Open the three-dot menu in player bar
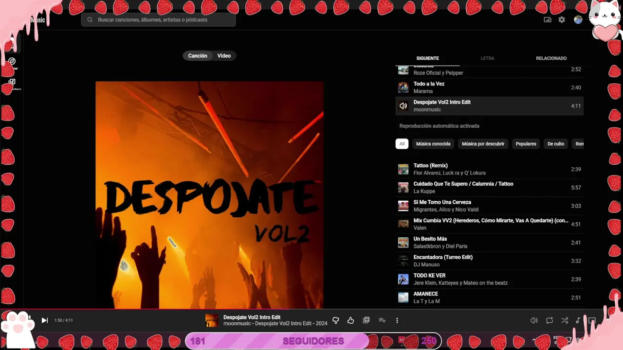623x350 pixels. click(x=397, y=320)
